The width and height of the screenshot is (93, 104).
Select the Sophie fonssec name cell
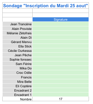click(x=18, y=59)
